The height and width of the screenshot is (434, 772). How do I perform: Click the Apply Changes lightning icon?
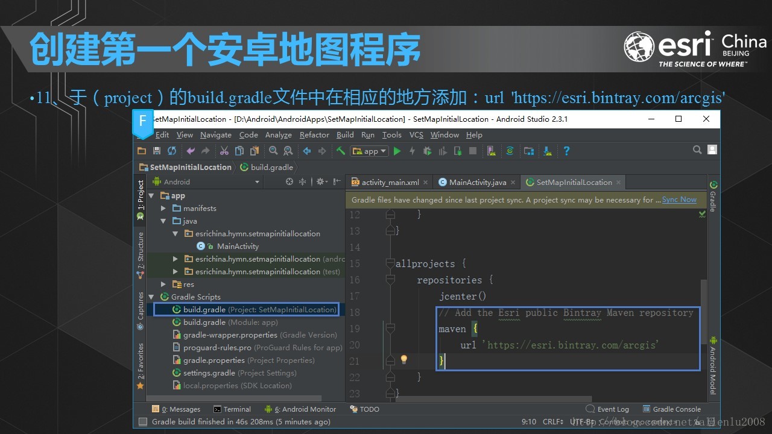tap(413, 151)
